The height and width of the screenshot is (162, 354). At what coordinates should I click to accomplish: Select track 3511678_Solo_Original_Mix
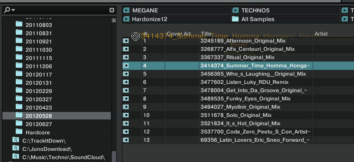coord(236,115)
